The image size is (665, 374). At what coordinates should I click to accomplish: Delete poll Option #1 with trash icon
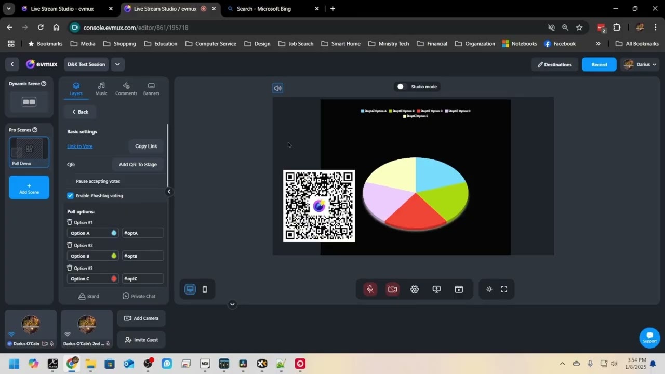[x=70, y=222]
